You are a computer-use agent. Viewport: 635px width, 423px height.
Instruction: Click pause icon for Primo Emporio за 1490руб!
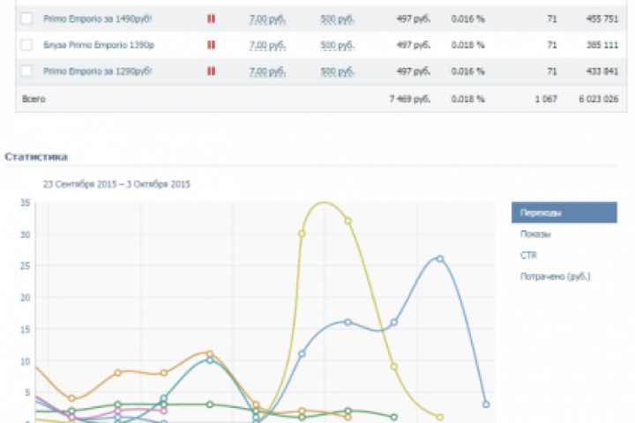tap(211, 19)
